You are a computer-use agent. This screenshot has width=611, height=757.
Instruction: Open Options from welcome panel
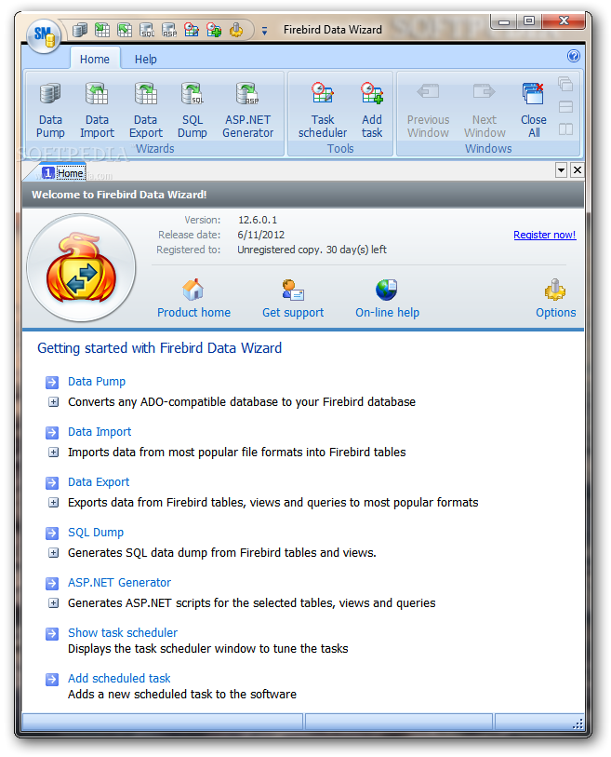pyautogui.click(x=555, y=299)
